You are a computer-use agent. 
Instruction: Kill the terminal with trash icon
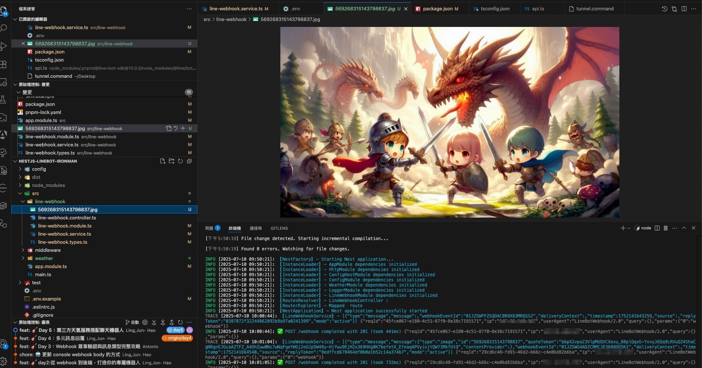point(666,228)
